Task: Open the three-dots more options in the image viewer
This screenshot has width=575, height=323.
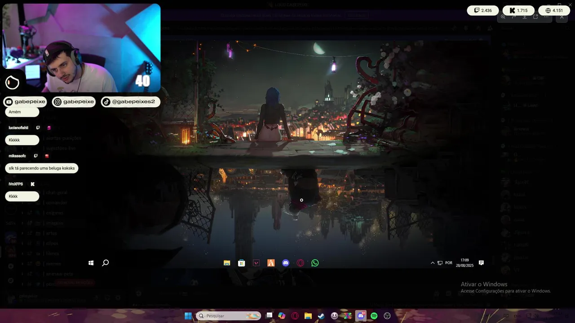Action: 546,17
